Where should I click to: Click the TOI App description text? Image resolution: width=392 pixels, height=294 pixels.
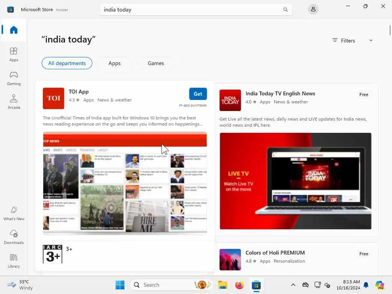click(x=122, y=121)
